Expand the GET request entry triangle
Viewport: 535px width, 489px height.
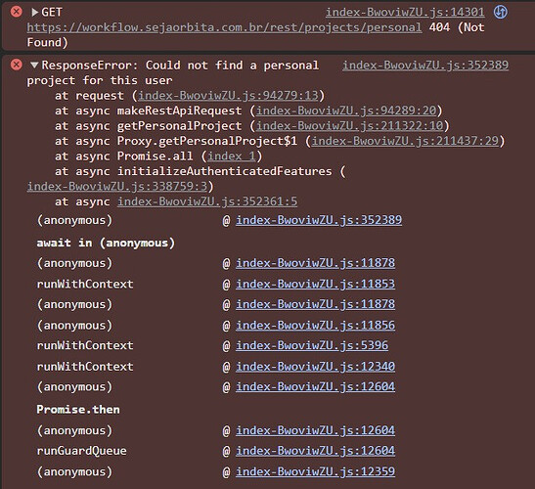(x=34, y=13)
